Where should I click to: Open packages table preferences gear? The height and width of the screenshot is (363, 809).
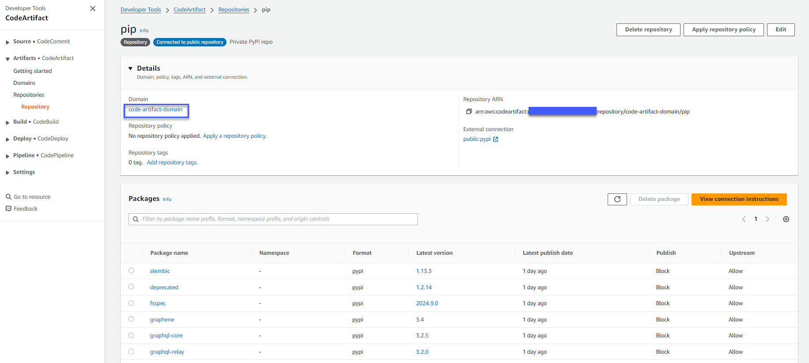tap(786, 219)
